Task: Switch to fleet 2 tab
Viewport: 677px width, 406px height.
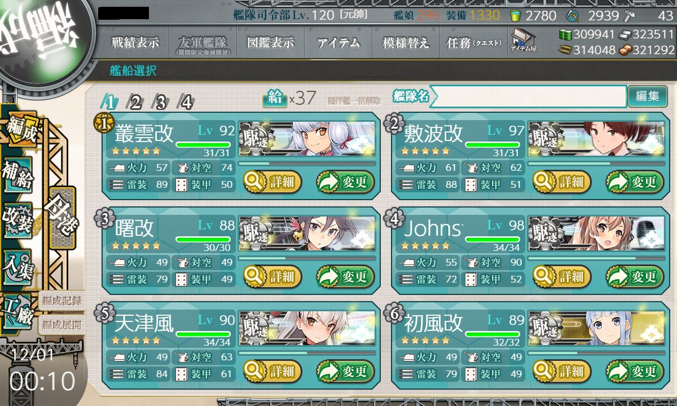Action: pos(135,102)
